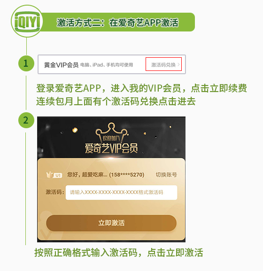Click the 您好，超爱吃麻... username greeting

[x=87, y=175]
